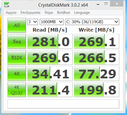Run all benchmarks with the All button
The height and width of the screenshot is (115, 127).
click(17, 25)
